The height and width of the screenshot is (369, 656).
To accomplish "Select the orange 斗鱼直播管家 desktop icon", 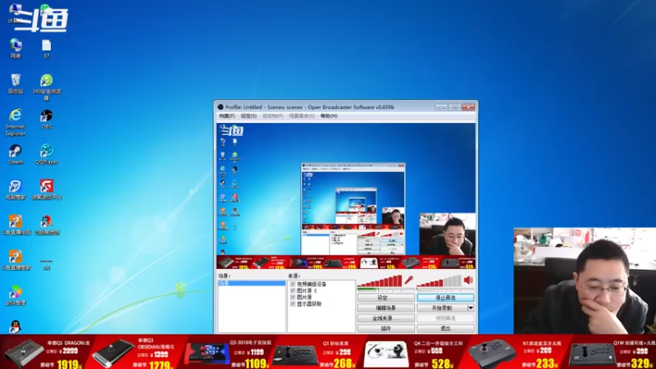I will pos(16,260).
